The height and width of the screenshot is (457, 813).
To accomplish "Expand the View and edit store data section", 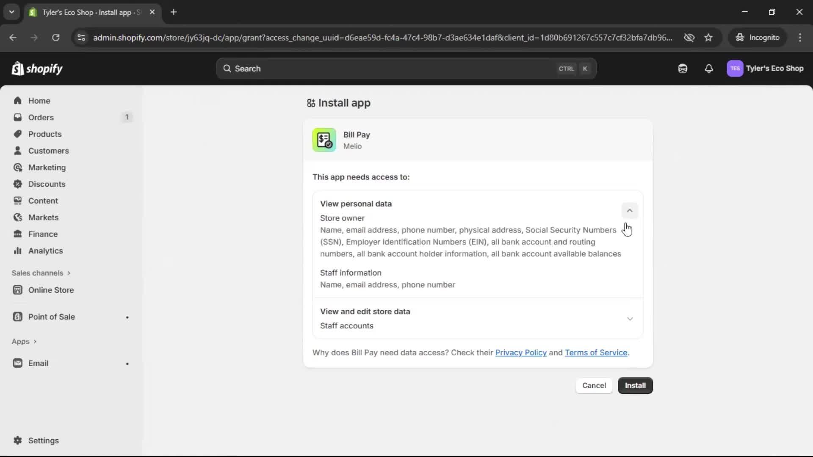I will (x=630, y=319).
